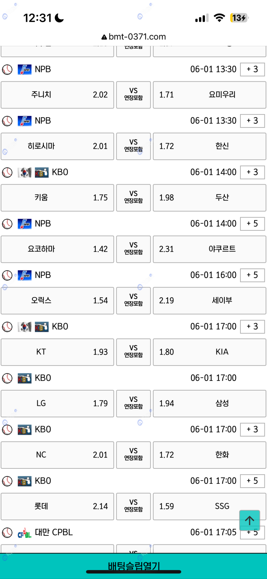Image resolution: width=267 pixels, height=579 pixels.
Task: Click baseball icon for the Lotte–SSG match
Action: tap(7, 481)
